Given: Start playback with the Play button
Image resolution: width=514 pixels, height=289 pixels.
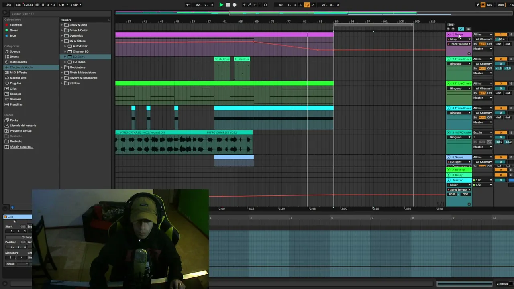Looking at the screenshot, I should tap(221, 5).
